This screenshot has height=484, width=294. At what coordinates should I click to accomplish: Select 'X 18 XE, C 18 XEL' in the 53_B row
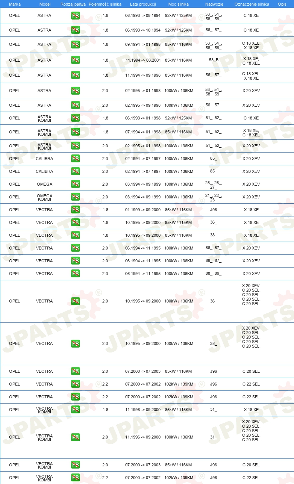click(251, 61)
